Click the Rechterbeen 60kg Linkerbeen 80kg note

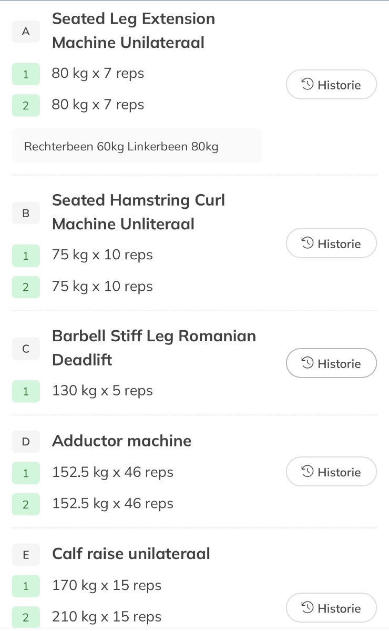click(137, 146)
